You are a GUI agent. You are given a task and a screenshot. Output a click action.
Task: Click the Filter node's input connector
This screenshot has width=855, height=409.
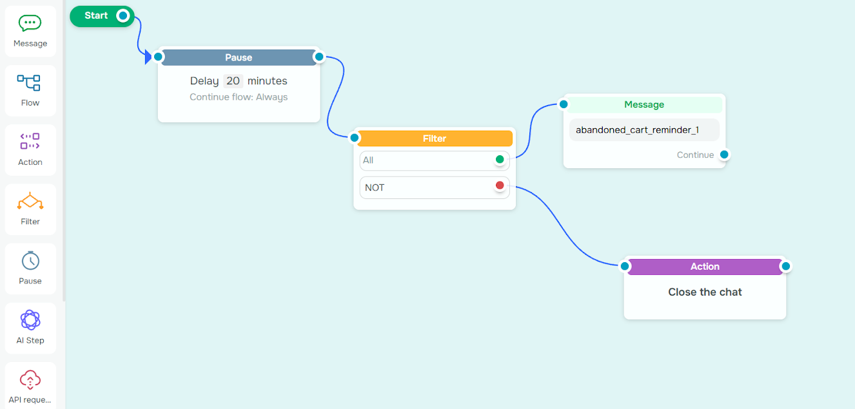(x=354, y=137)
